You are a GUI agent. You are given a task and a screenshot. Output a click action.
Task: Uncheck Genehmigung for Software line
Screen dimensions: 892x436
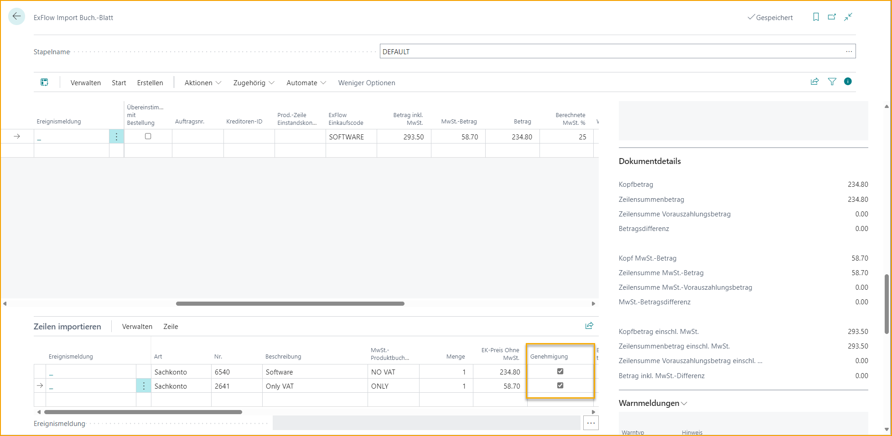pos(560,371)
